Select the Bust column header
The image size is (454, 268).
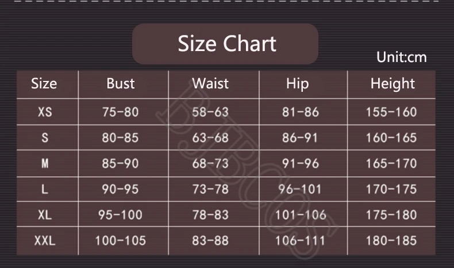(x=121, y=84)
